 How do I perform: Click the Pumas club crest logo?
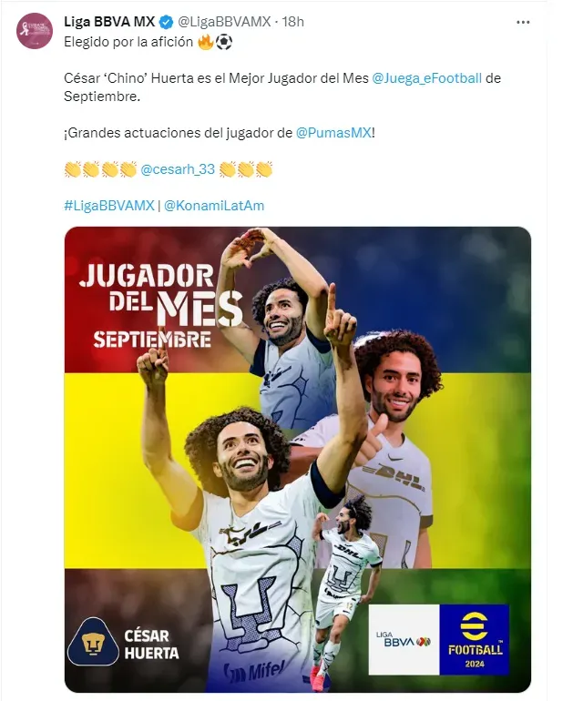[x=93, y=642]
